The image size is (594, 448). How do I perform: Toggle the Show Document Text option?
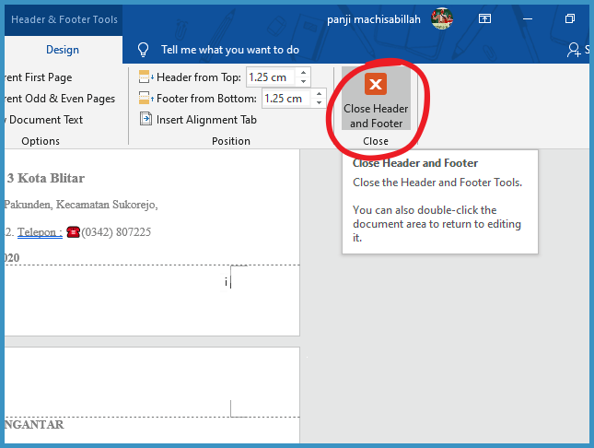coord(43,120)
